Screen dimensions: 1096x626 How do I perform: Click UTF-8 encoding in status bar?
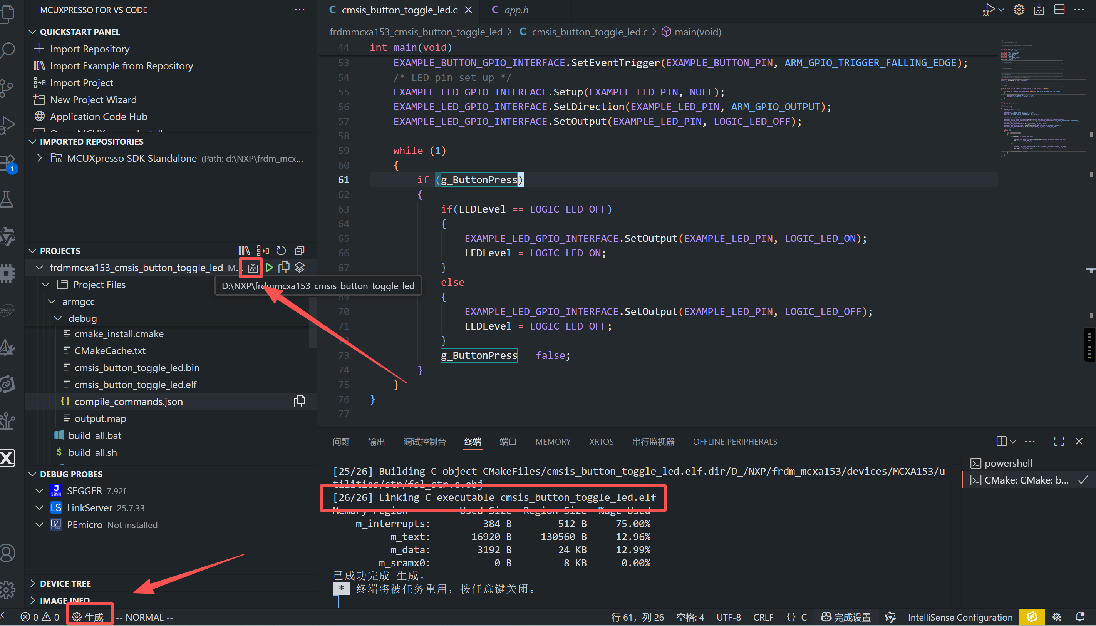[x=728, y=617]
